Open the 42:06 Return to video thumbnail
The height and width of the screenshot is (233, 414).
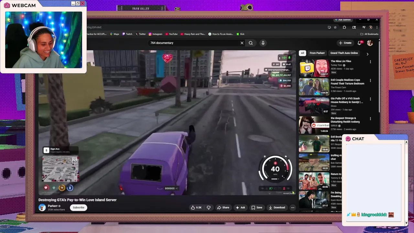[314, 181]
